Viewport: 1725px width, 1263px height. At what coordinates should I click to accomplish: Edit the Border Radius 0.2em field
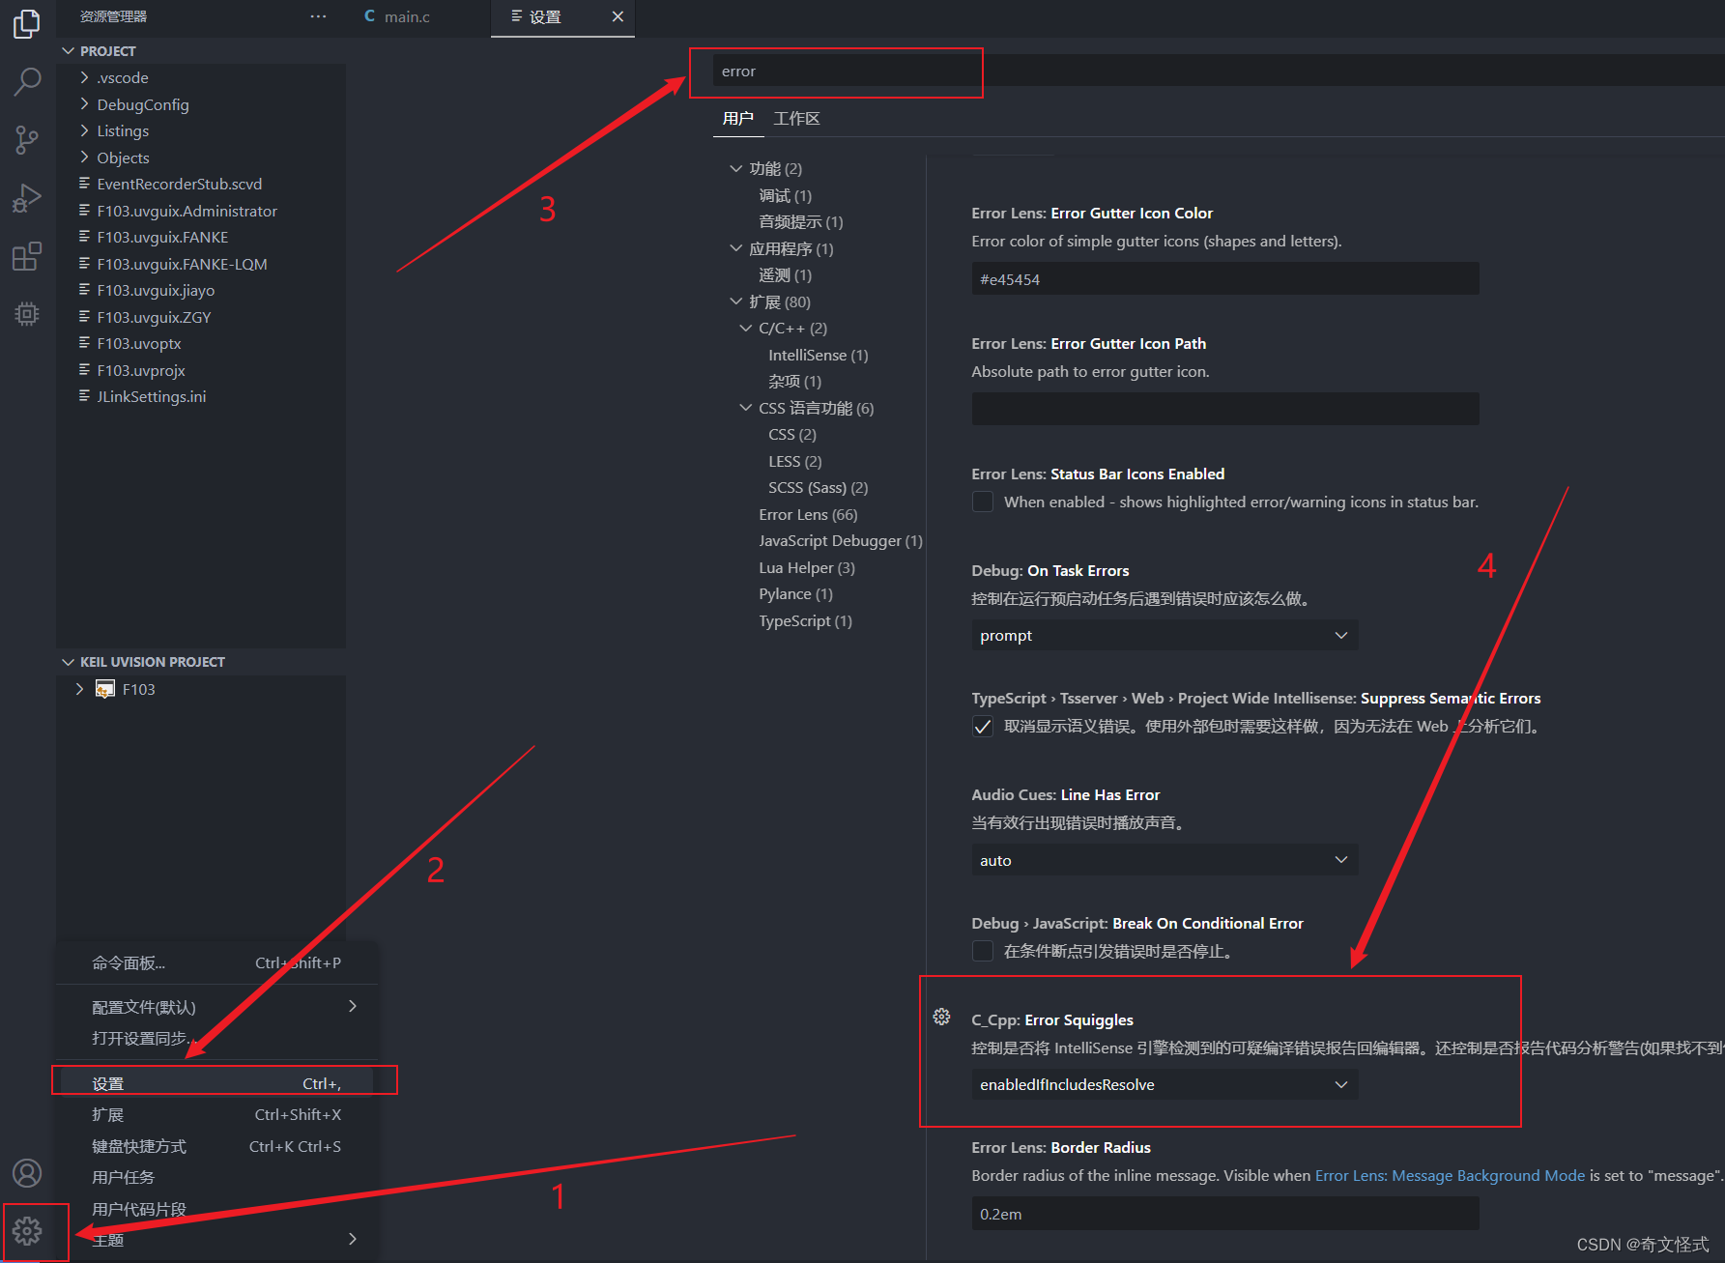click(x=1225, y=1214)
